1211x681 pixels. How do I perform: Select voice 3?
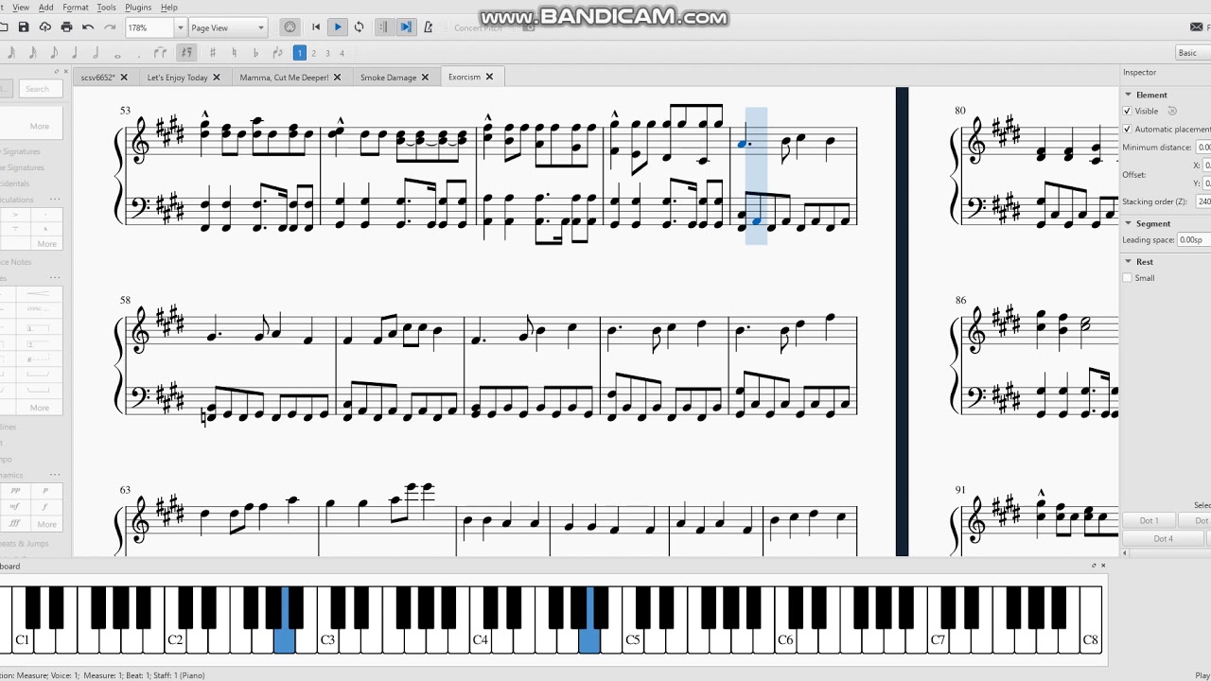(328, 53)
